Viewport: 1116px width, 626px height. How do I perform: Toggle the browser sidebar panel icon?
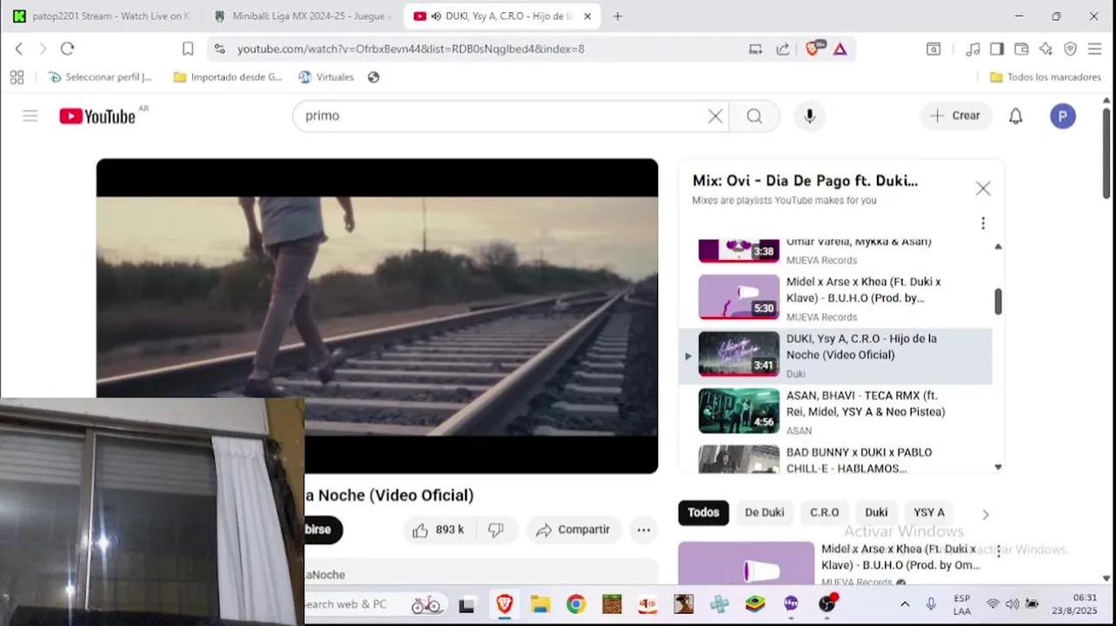pyautogui.click(x=997, y=49)
